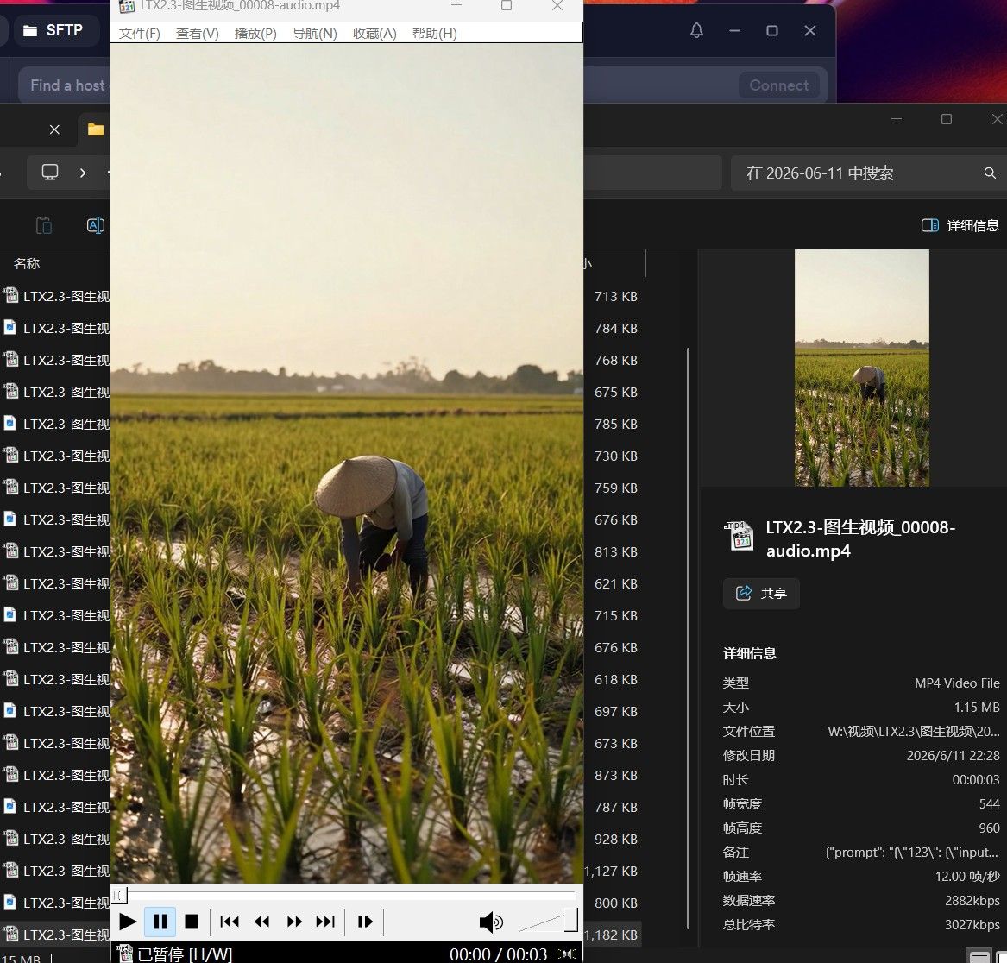Click the paste clipboard icon in Explorer toolbar
The image size is (1007, 963).
pos(44,225)
